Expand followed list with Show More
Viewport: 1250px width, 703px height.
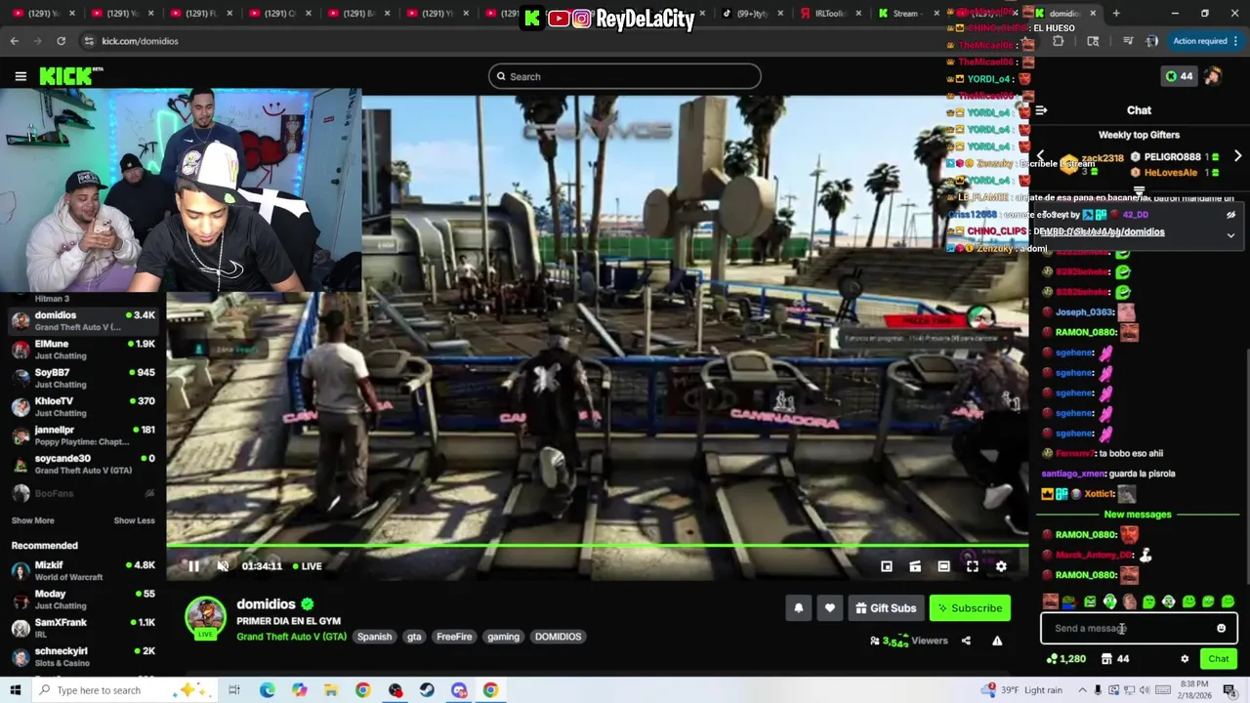32,520
